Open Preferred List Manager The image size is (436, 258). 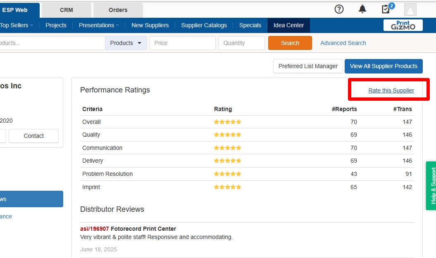308,66
